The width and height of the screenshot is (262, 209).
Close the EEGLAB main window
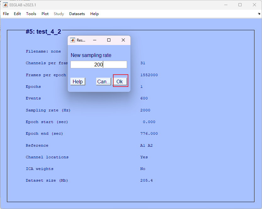coord(254,5)
